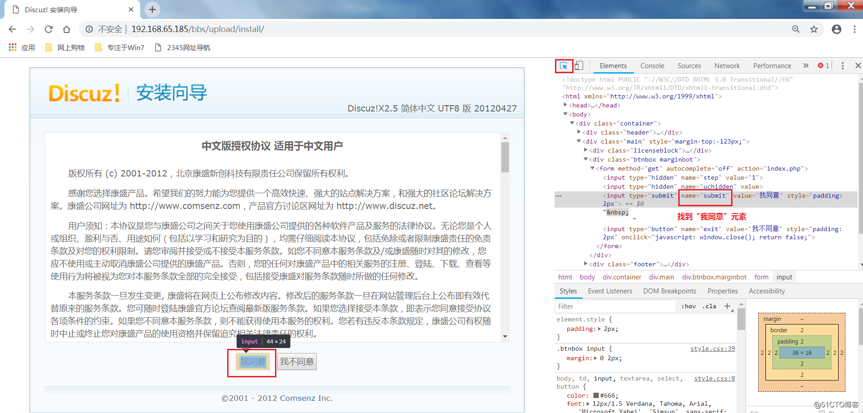The width and height of the screenshot is (863, 413).
Task: Go forward in browser history
Action: pyautogui.click(x=30, y=29)
